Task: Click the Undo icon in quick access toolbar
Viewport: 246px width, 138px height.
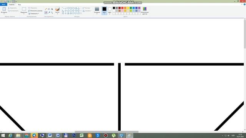Action: (8, 2)
